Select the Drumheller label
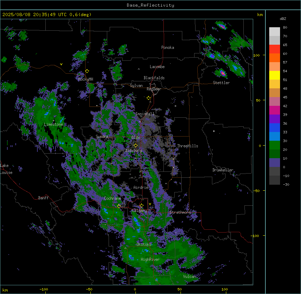 [x=223, y=170]
